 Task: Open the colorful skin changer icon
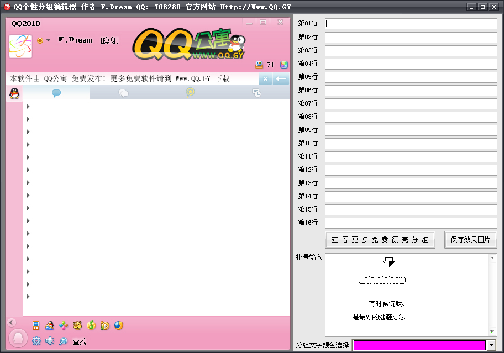click(x=284, y=65)
